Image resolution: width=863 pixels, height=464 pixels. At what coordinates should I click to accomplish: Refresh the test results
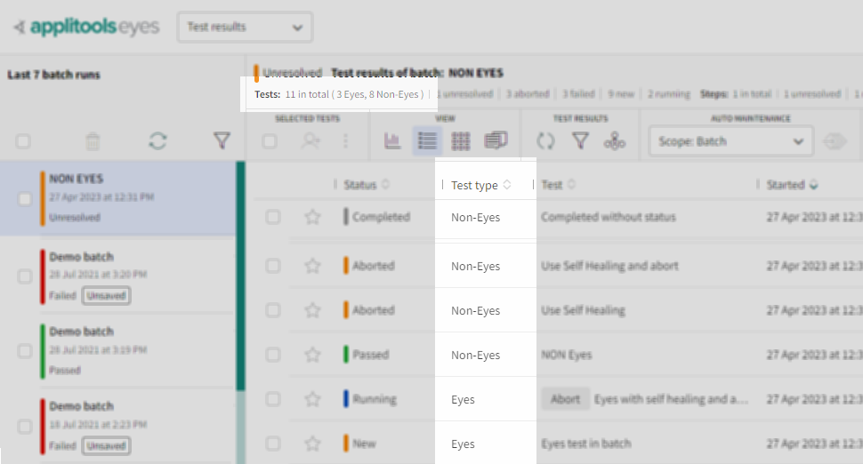point(545,140)
